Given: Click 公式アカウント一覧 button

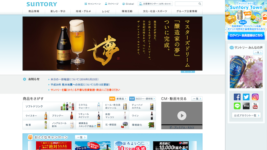Looking at the screenshot, I should click(246, 115).
